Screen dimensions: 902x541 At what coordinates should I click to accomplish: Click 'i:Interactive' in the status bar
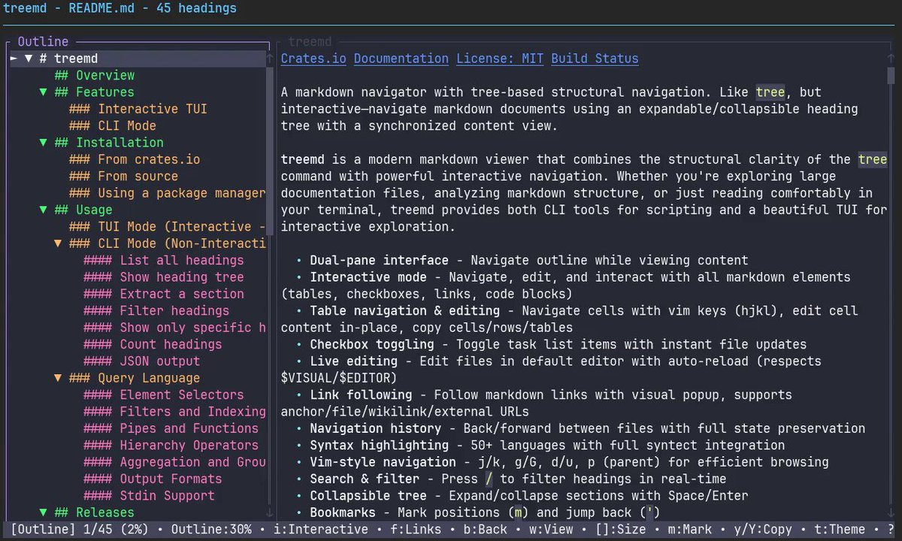(321, 530)
